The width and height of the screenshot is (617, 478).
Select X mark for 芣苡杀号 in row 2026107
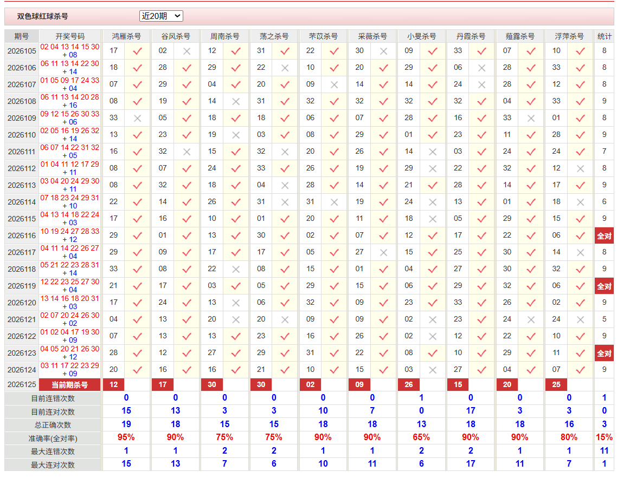pyautogui.click(x=335, y=85)
